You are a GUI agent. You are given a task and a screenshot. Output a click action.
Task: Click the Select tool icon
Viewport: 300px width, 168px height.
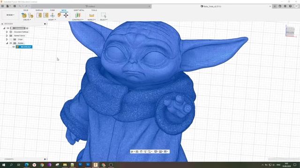point(104,15)
